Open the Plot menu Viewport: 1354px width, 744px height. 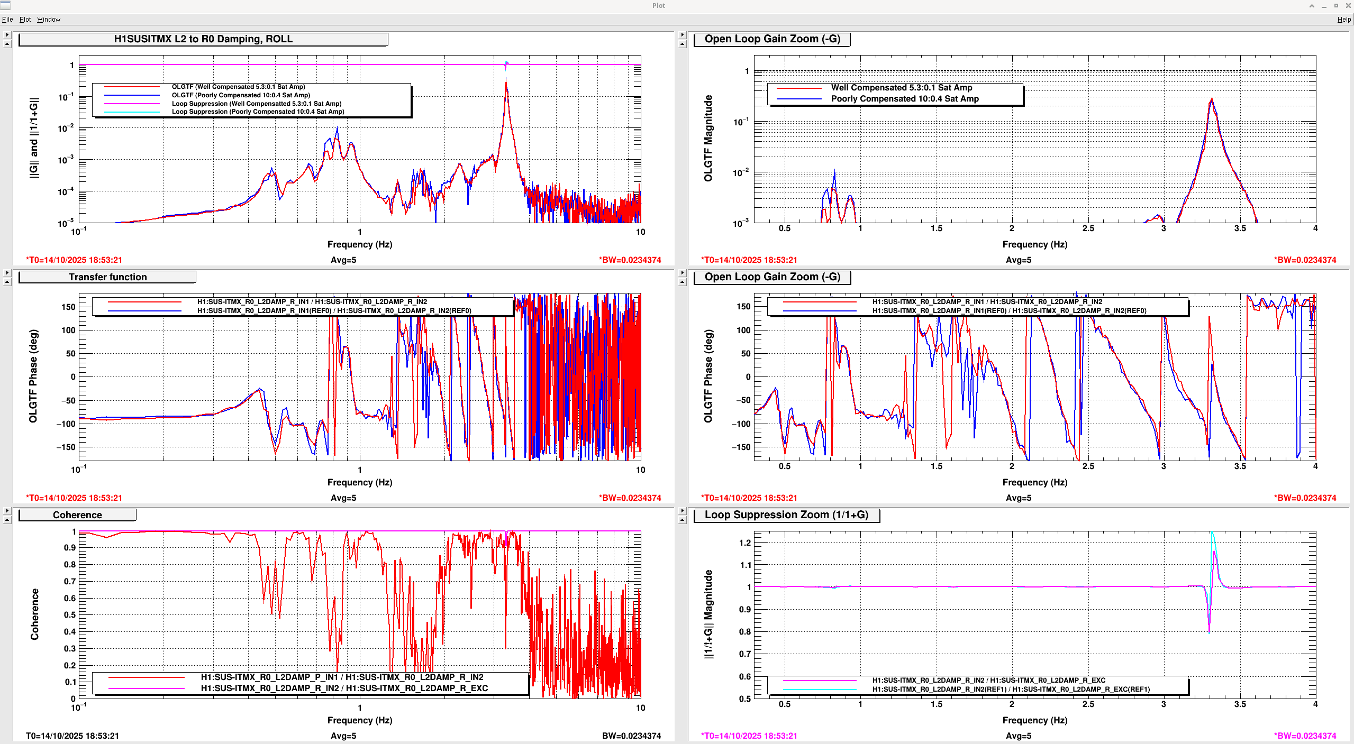25,20
